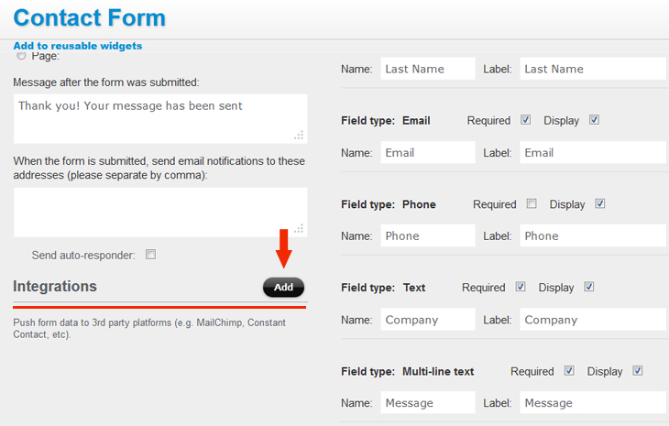Check Required for the Phone field
The width and height of the screenshot is (669, 426).
point(532,203)
